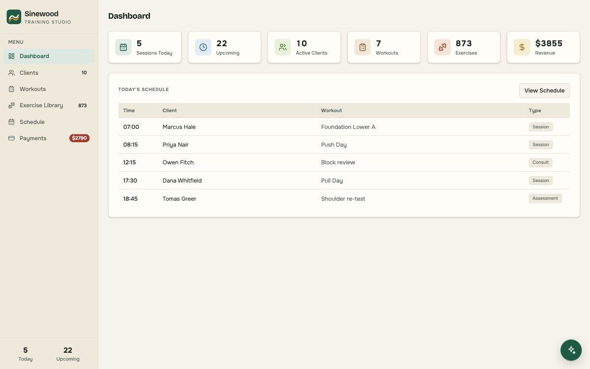
Task: Click the Upcoming clock icon
Action: coord(203,47)
